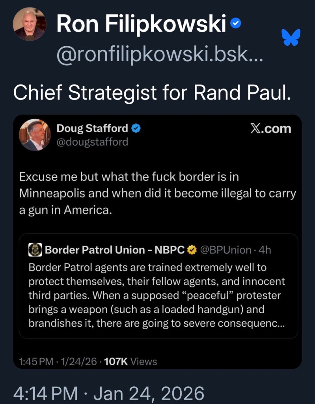Image resolution: width=315 pixels, height=404 pixels.
Task: Click the @BPUnion handle
Action: click(226, 250)
